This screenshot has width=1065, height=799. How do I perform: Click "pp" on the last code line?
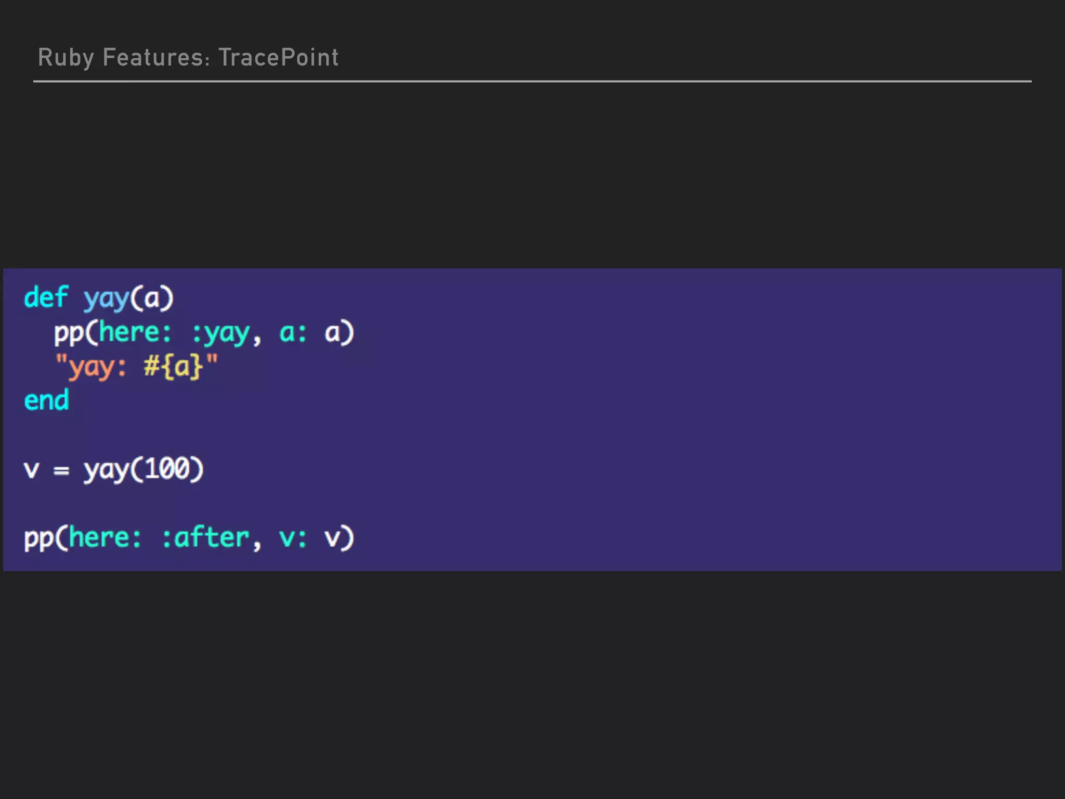click(x=38, y=538)
